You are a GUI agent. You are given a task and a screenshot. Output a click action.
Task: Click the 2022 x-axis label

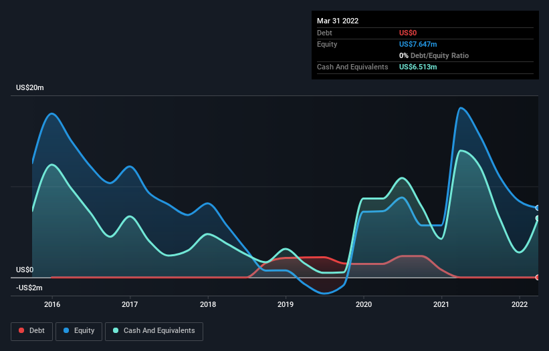tap(520, 304)
